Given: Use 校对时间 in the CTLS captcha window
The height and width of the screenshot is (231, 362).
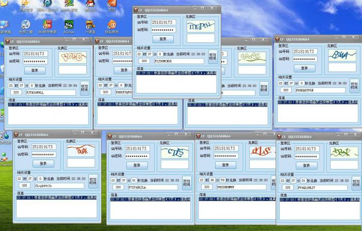Looking at the screenshot, I should 187,183.
